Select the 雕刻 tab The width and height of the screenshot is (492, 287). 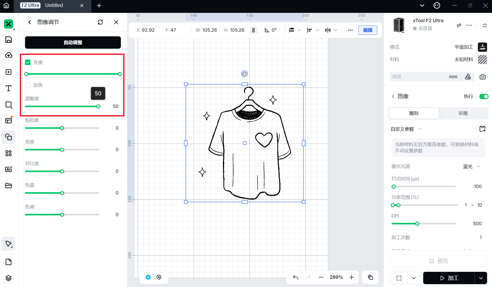point(414,113)
